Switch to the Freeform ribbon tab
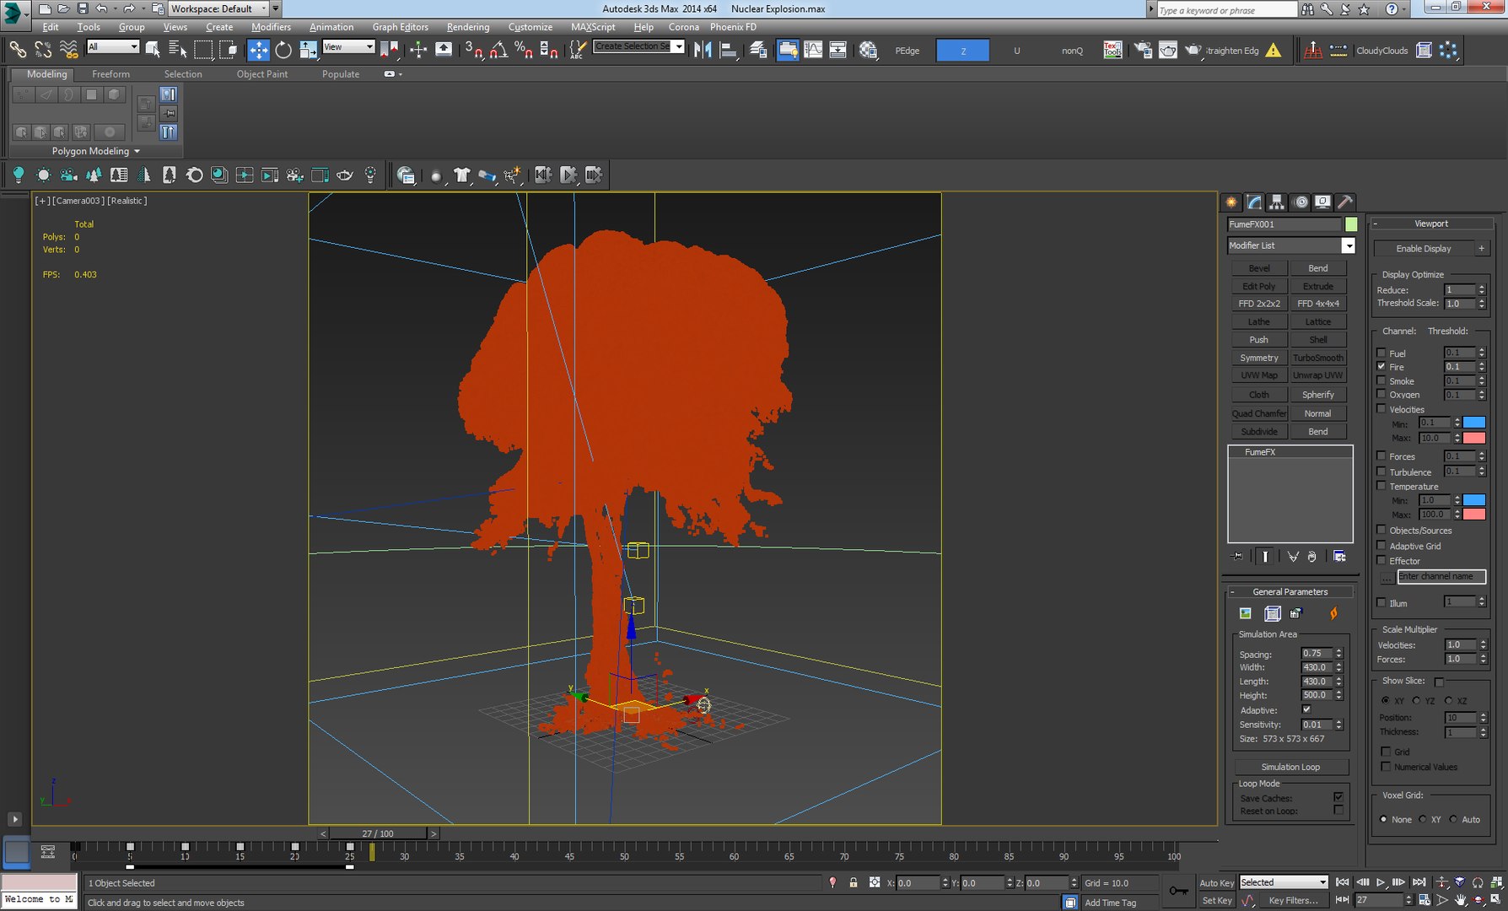The height and width of the screenshot is (911, 1508). [110, 74]
